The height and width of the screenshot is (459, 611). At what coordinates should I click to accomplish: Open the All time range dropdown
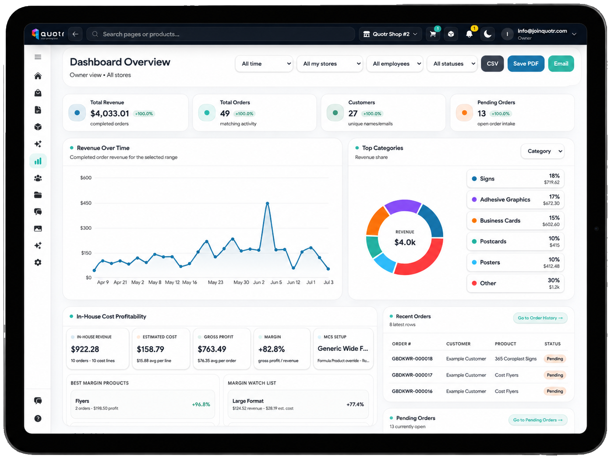pyautogui.click(x=264, y=64)
